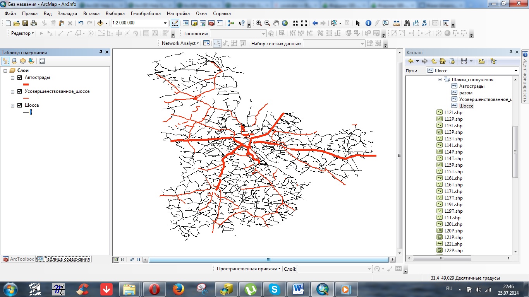Open the Find binoculars tool
Viewport: 529px width, 297px height.
[407, 23]
